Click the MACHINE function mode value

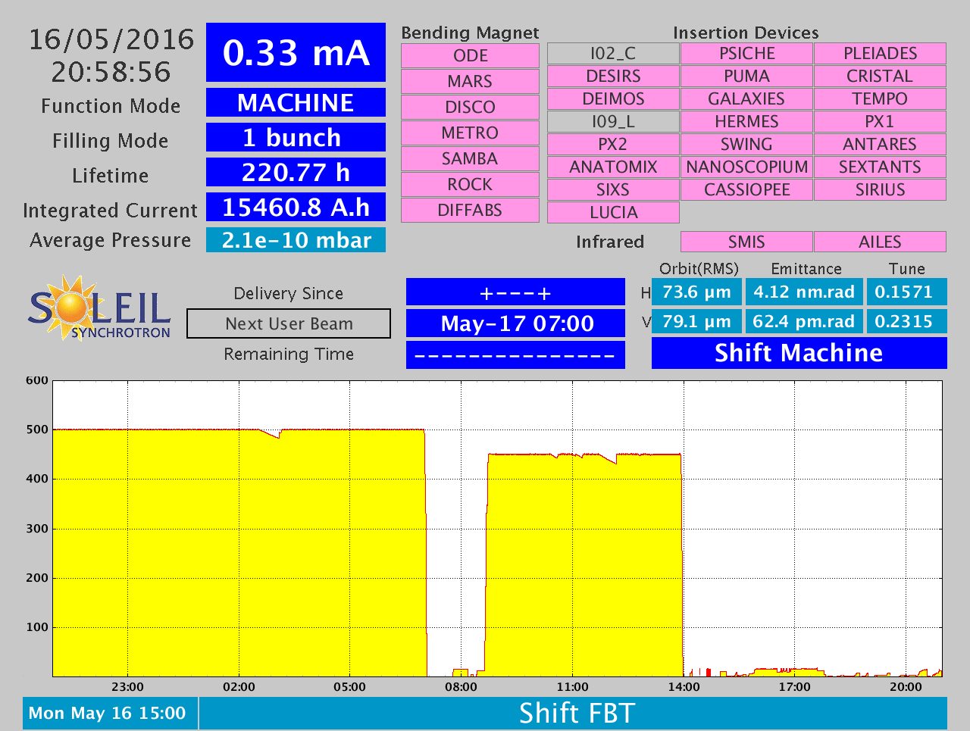click(296, 102)
